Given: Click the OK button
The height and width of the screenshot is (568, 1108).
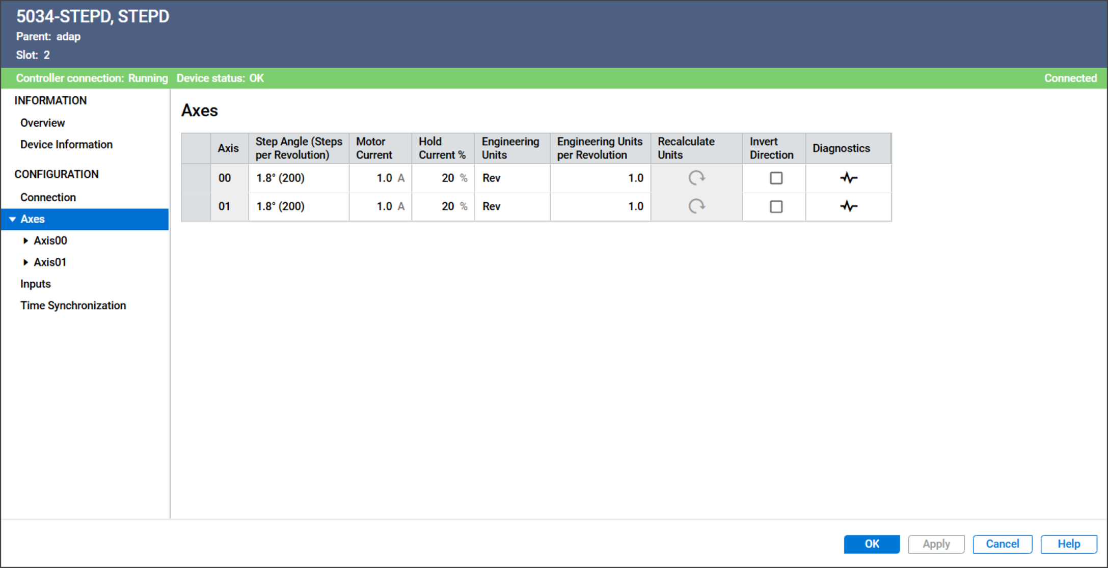Looking at the screenshot, I should [872, 544].
